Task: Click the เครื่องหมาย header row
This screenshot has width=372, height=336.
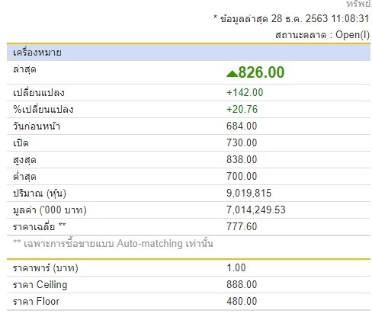Action: point(188,53)
